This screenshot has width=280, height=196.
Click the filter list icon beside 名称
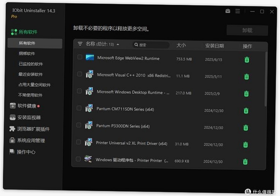tap(80, 44)
